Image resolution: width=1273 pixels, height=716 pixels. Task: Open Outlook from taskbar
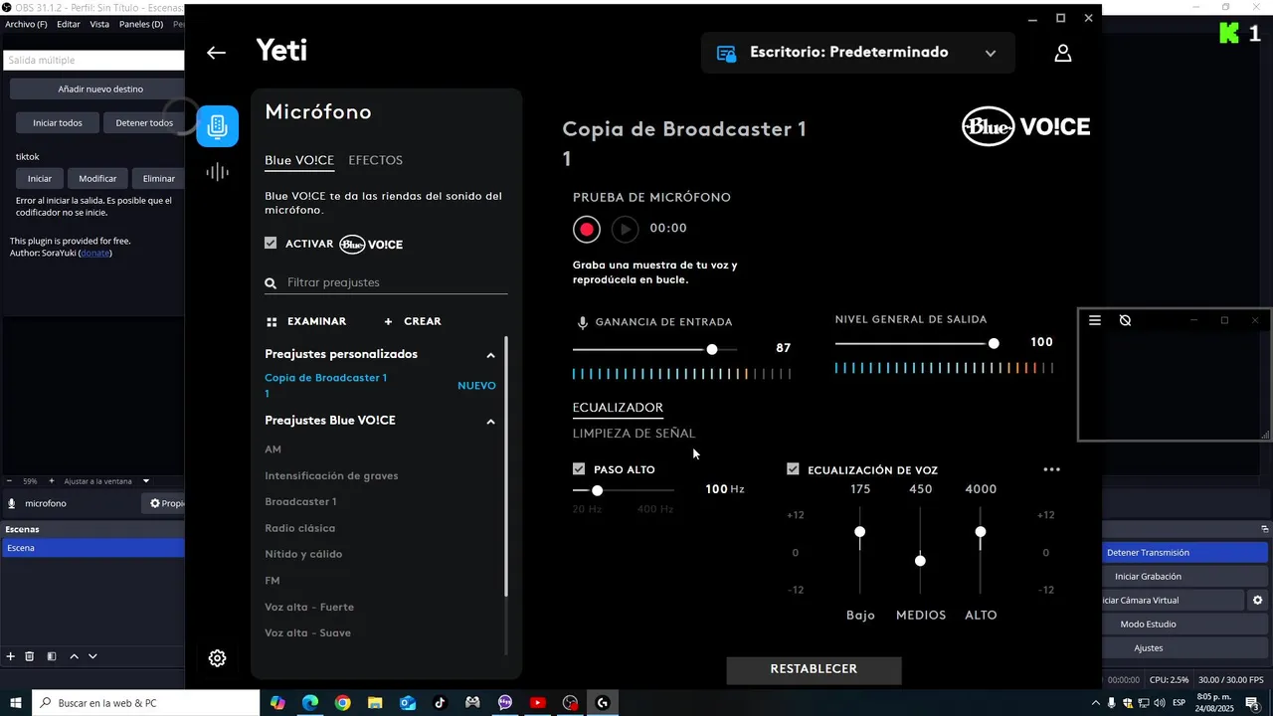[408, 703]
